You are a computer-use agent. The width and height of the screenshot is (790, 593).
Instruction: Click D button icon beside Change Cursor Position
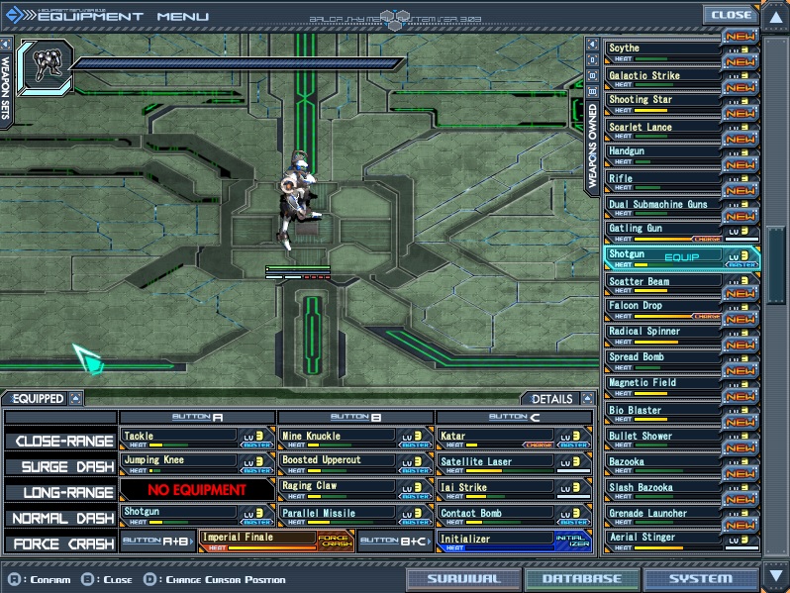[x=150, y=579]
